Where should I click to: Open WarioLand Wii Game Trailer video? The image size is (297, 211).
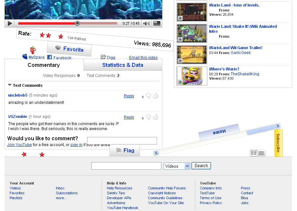[236, 48]
